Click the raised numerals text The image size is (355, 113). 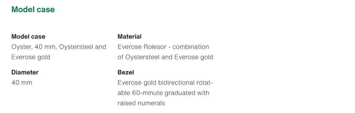(141, 103)
